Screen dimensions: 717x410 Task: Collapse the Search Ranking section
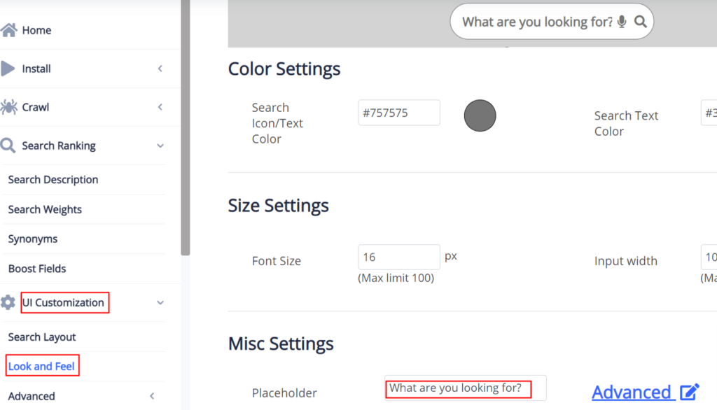(160, 146)
